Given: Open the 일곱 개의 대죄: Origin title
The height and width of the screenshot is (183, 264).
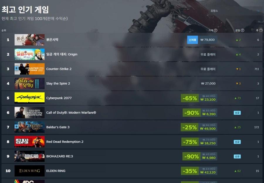Looking at the screenshot, I should [x=62, y=54].
